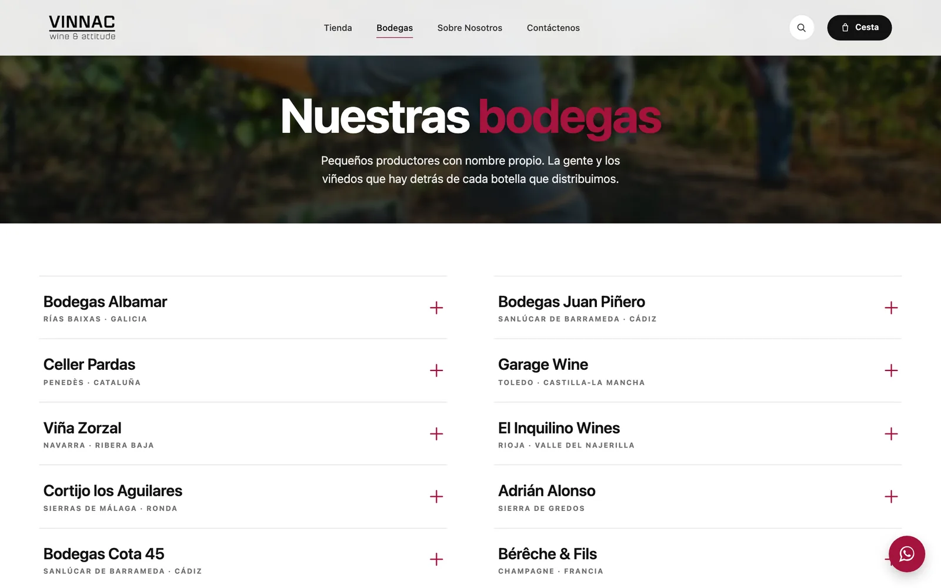Click the SIERRAS DE MÁLAGA · RONDA subtitle
941x588 pixels.
point(111,509)
